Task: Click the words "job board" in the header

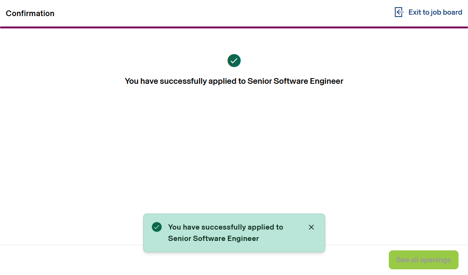Action: (x=446, y=12)
